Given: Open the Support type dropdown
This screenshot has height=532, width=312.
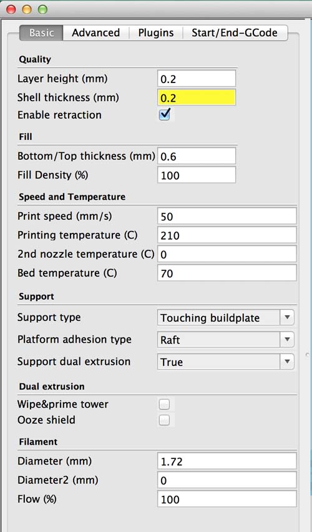Looking at the screenshot, I should pyautogui.click(x=226, y=318).
